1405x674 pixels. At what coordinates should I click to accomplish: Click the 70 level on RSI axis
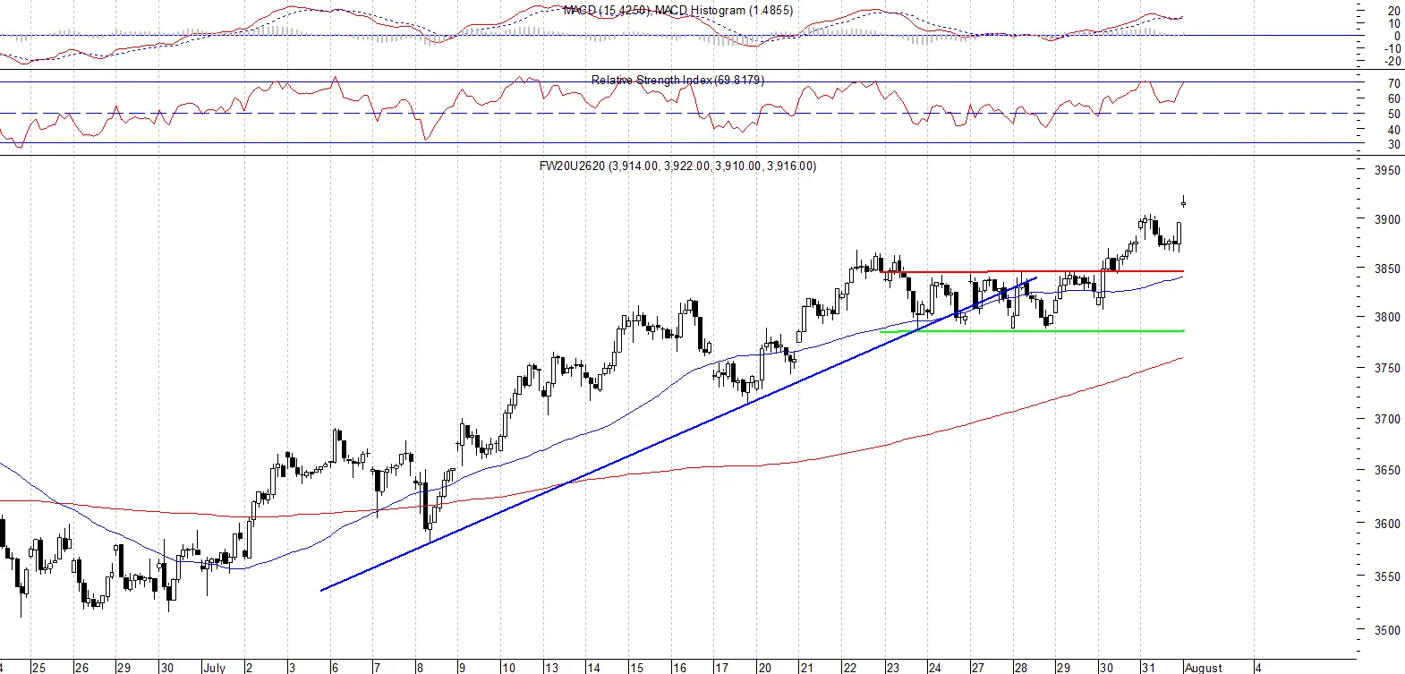pos(1394,83)
